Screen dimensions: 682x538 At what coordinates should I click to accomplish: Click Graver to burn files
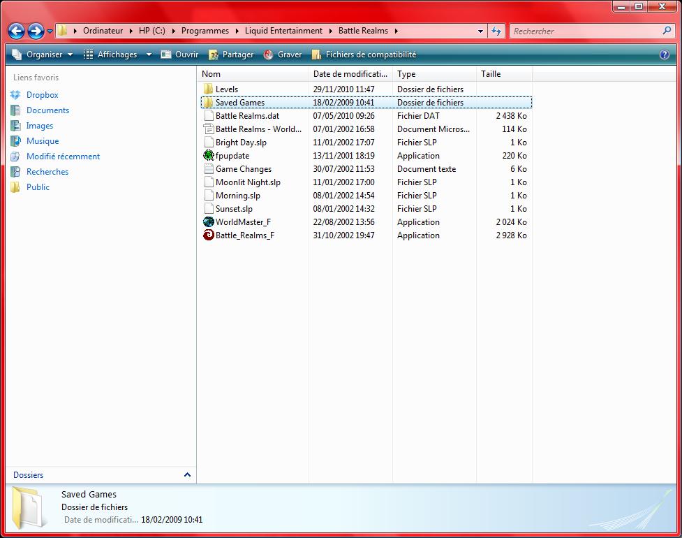pyautogui.click(x=283, y=54)
